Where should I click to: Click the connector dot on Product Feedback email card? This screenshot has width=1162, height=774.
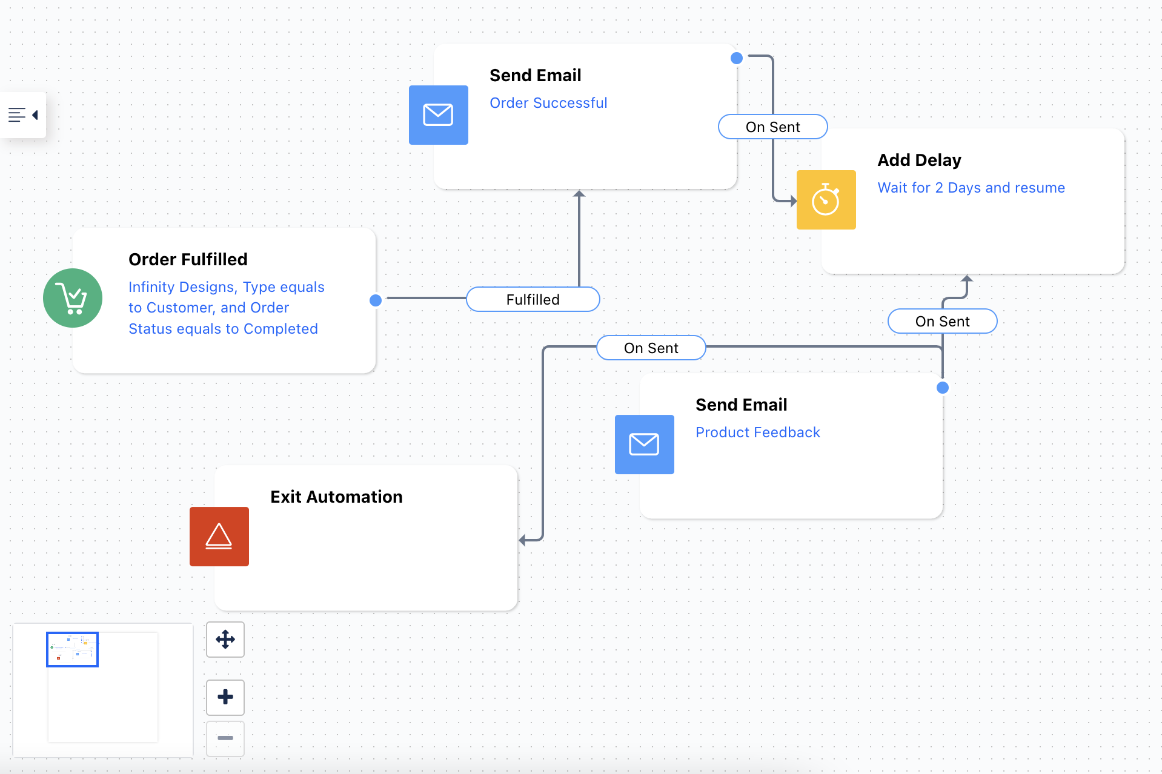[x=943, y=388]
